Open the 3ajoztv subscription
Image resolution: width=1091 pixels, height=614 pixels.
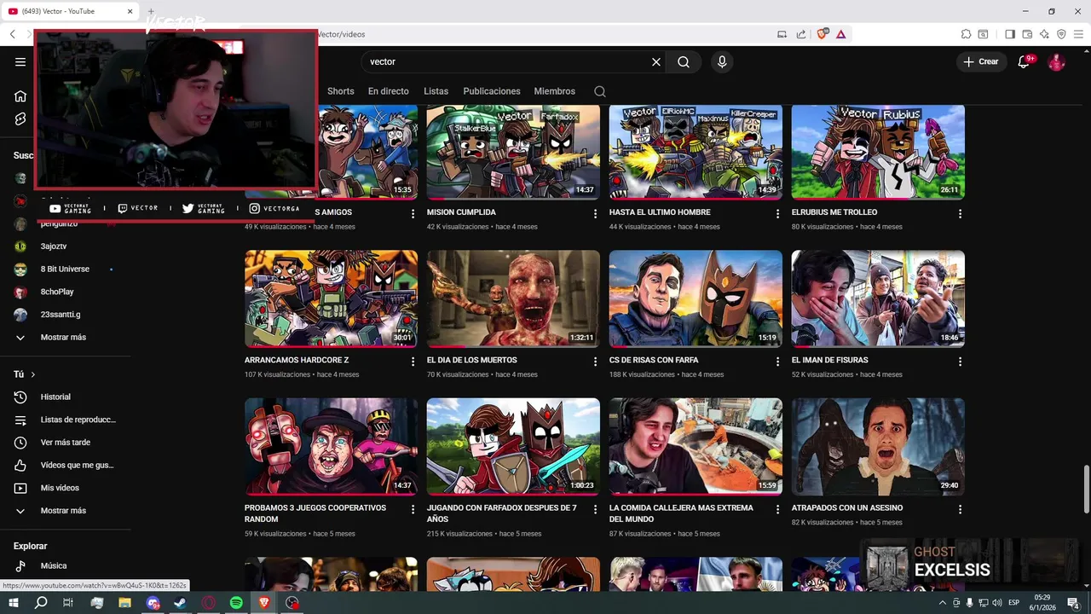tap(53, 246)
